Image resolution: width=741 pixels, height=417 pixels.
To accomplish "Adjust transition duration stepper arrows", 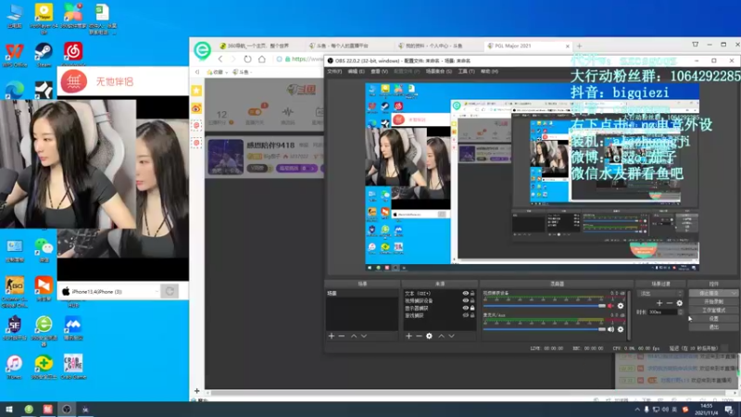I will (x=681, y=312).
